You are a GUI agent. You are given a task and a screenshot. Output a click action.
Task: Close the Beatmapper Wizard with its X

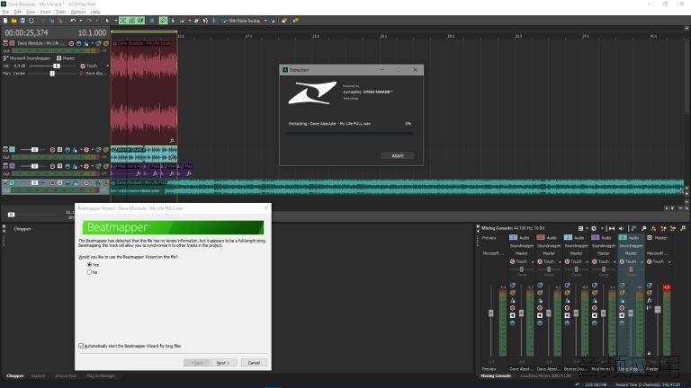point(265,208)
